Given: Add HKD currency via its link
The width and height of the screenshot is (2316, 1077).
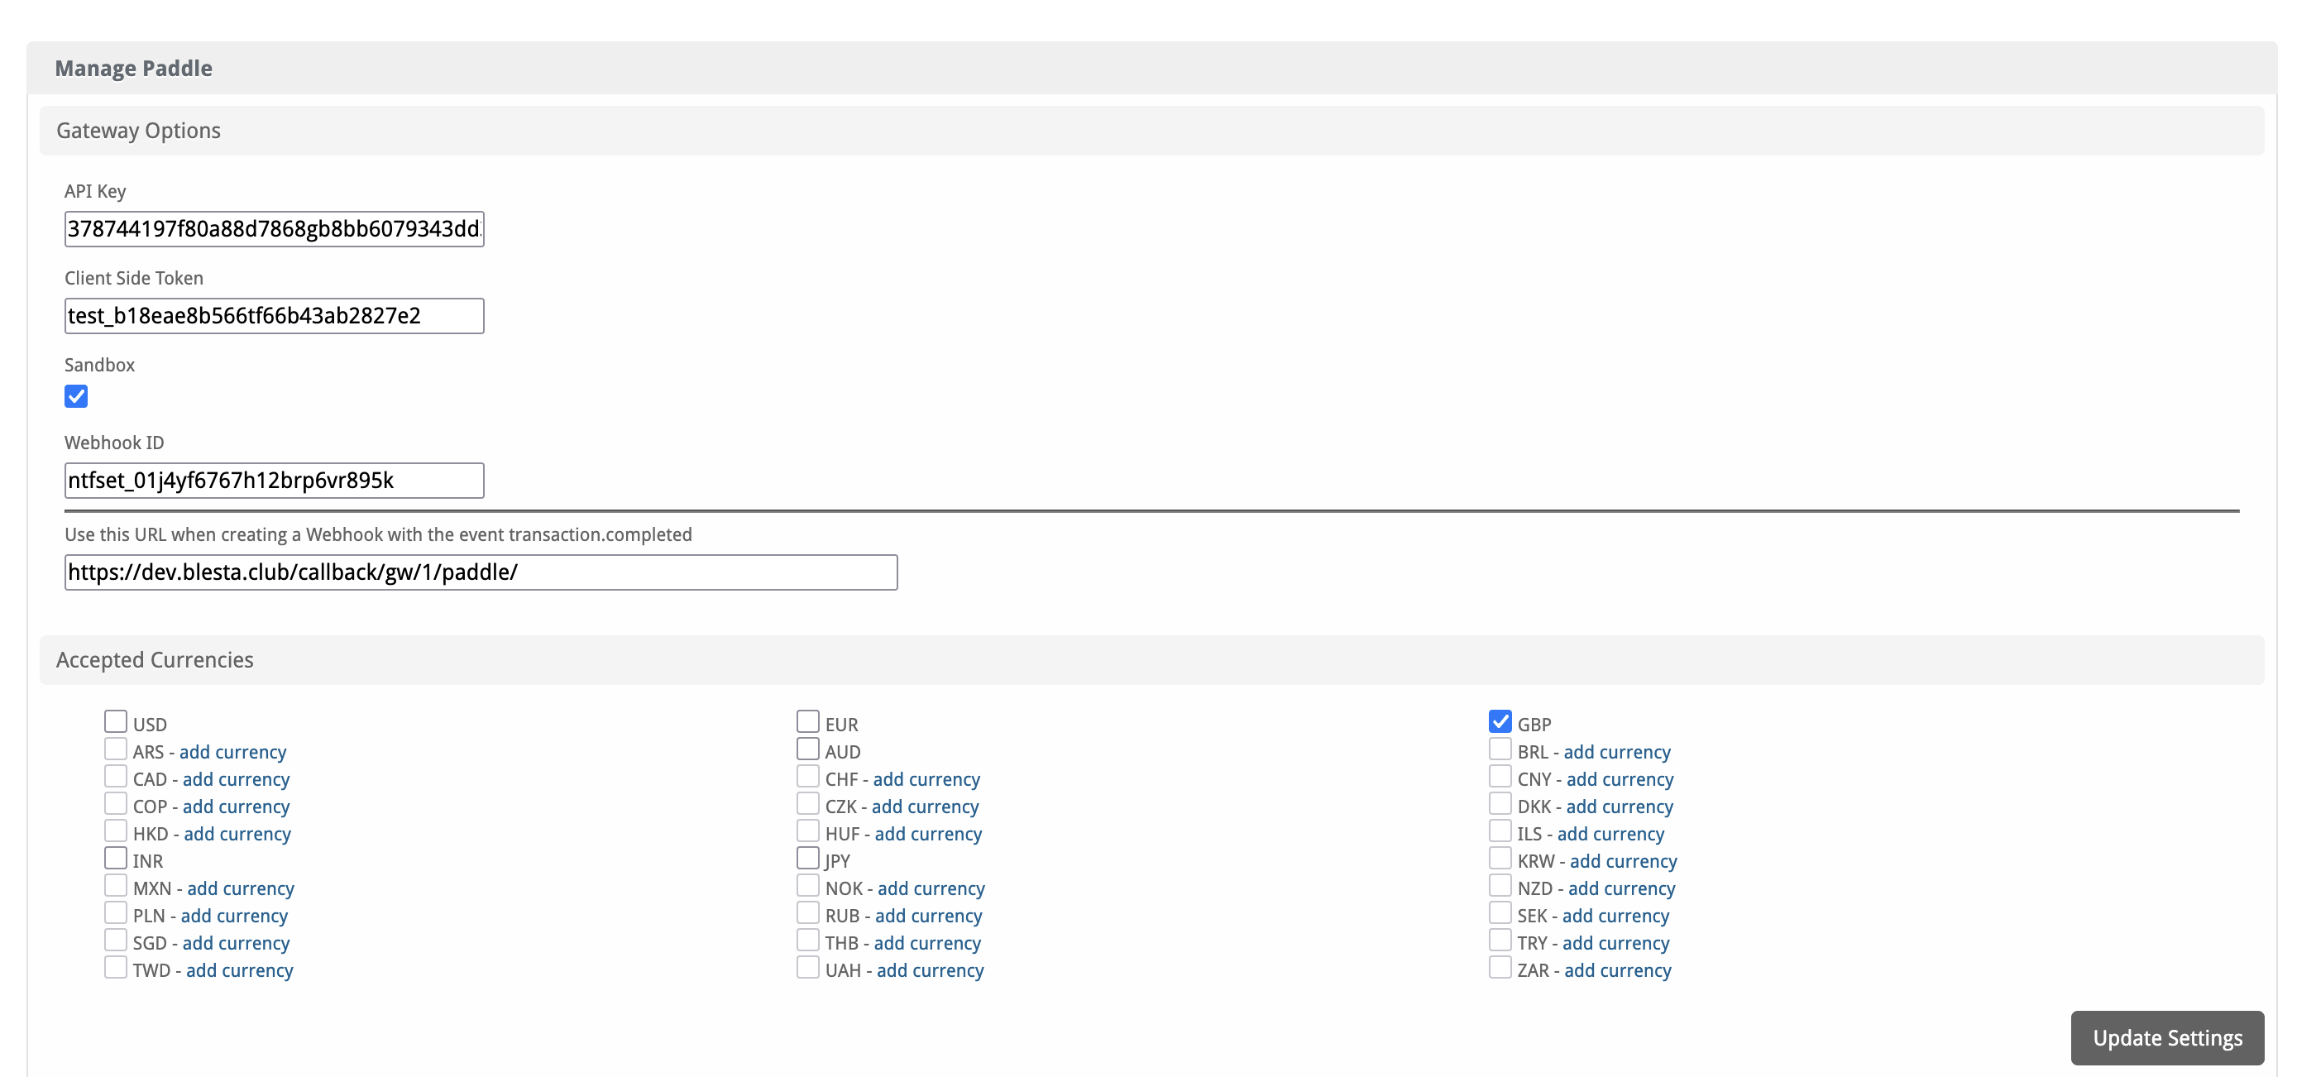Looking at the screenshot, I should pyautogui.click(x=237, y=835).
